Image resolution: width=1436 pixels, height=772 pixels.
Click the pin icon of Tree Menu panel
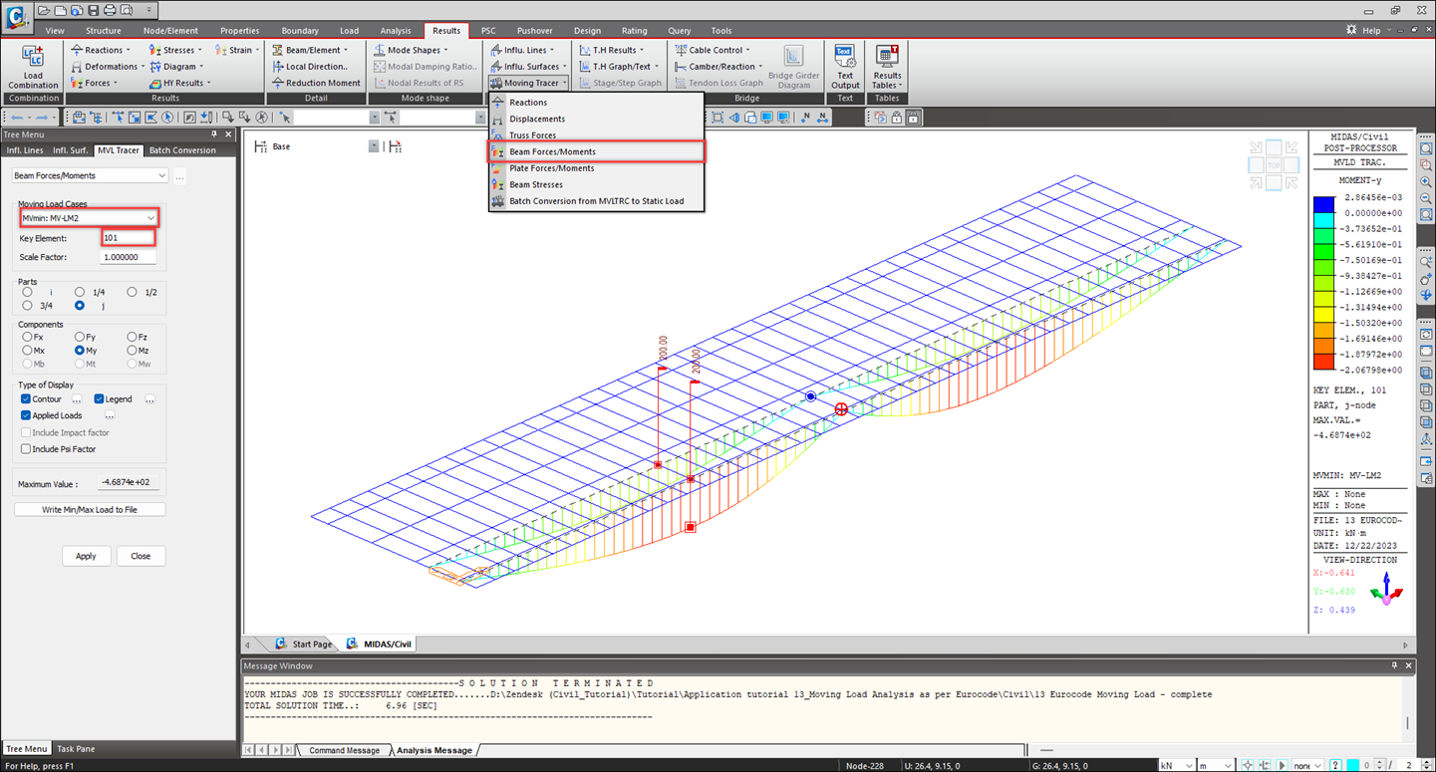(x=214, y=134)
